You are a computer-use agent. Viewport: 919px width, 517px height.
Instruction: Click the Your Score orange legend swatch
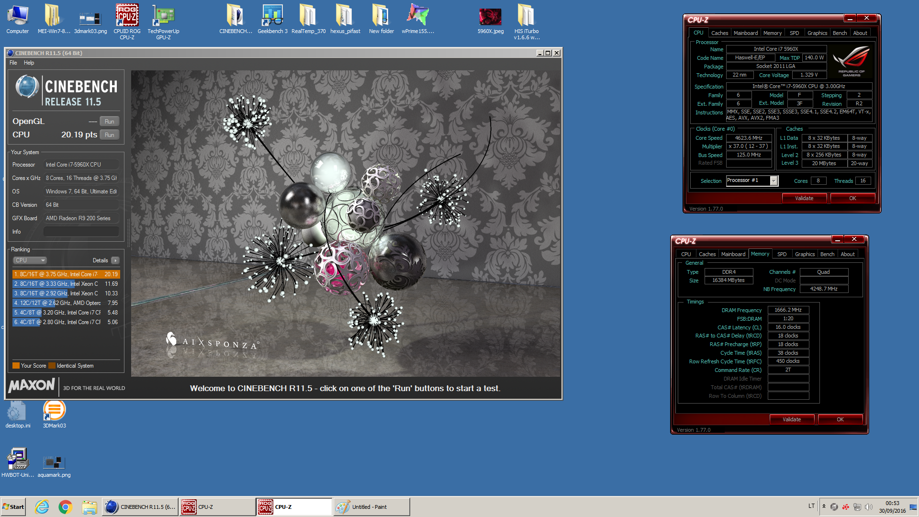click(16, 366)
